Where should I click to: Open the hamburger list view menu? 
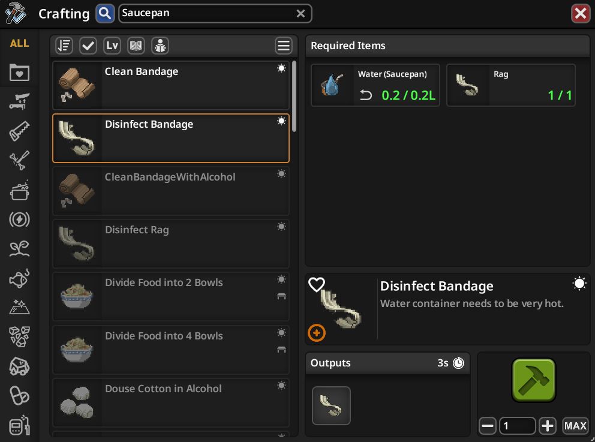point(284,46)
